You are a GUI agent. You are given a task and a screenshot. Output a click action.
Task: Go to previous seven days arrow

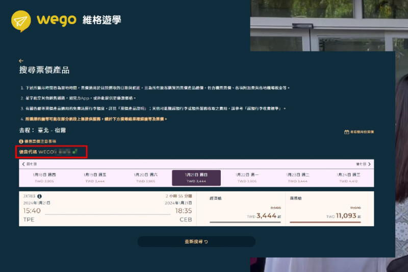[23, 164]
